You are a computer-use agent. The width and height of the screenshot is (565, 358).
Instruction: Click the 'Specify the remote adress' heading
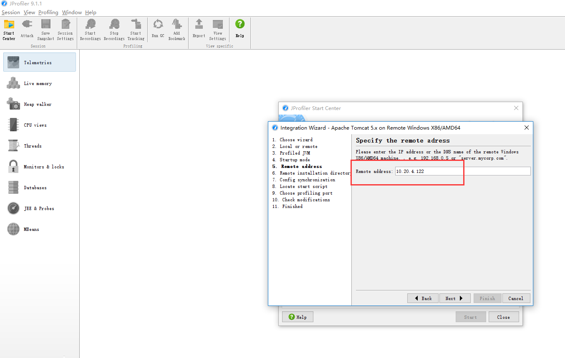(403, 140)
